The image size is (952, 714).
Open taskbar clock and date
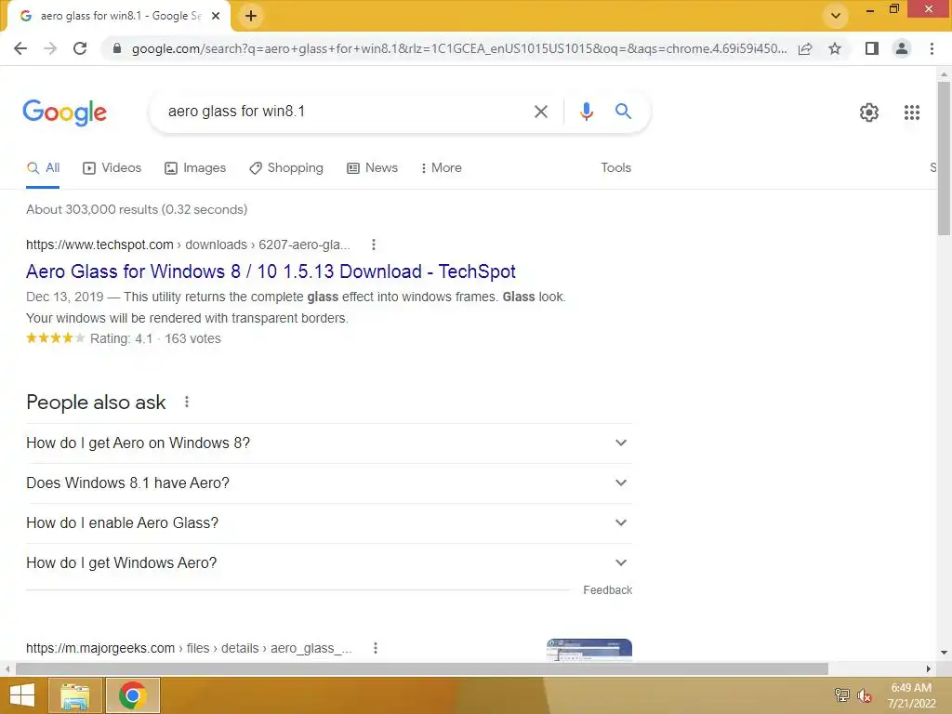pos(911,695)
